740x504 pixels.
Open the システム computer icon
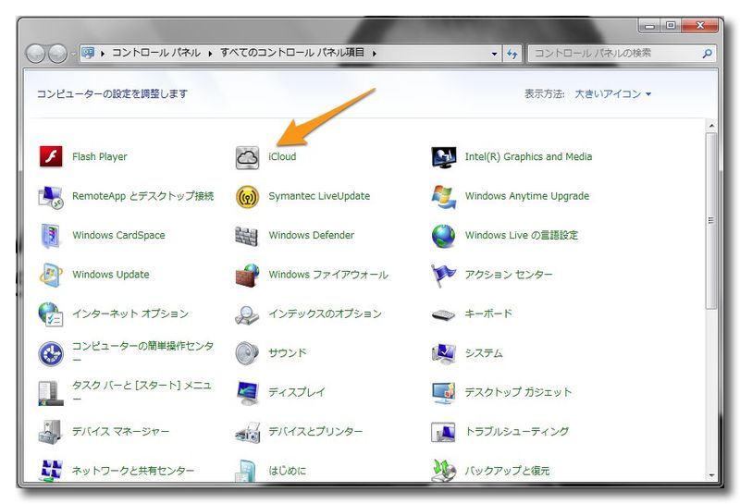point(444,353)
